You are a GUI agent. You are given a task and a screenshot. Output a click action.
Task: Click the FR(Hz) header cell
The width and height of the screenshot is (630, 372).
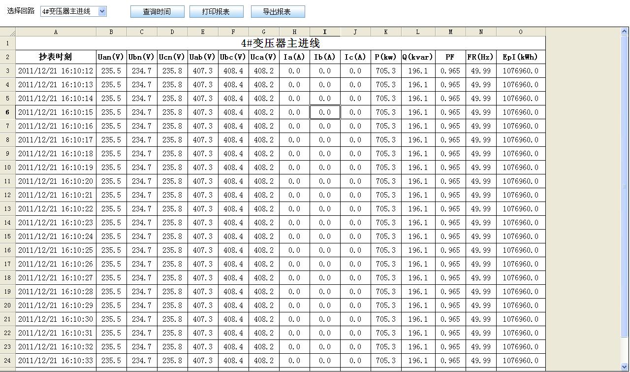click(x=481, y=57)
